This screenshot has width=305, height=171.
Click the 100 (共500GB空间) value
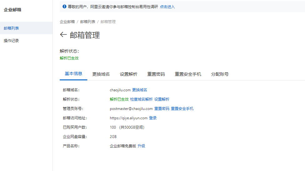[x=127, y=127]
